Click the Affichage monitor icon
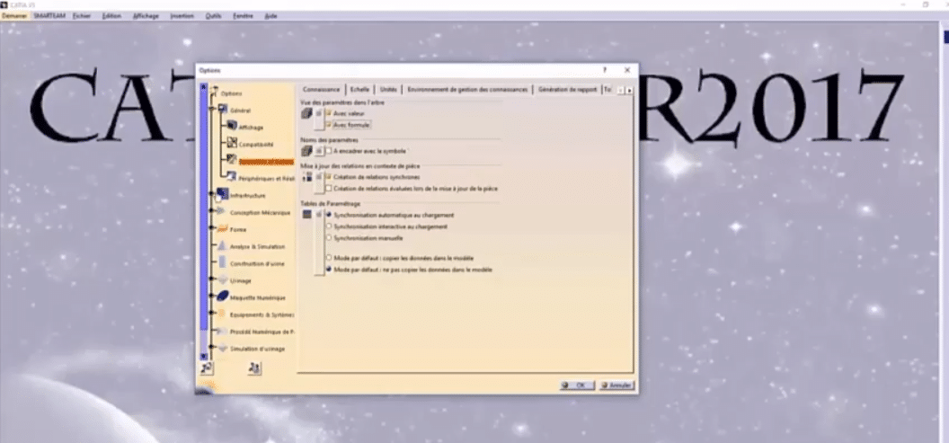Screen dimensions: 949x443 (x=232, y=126)
